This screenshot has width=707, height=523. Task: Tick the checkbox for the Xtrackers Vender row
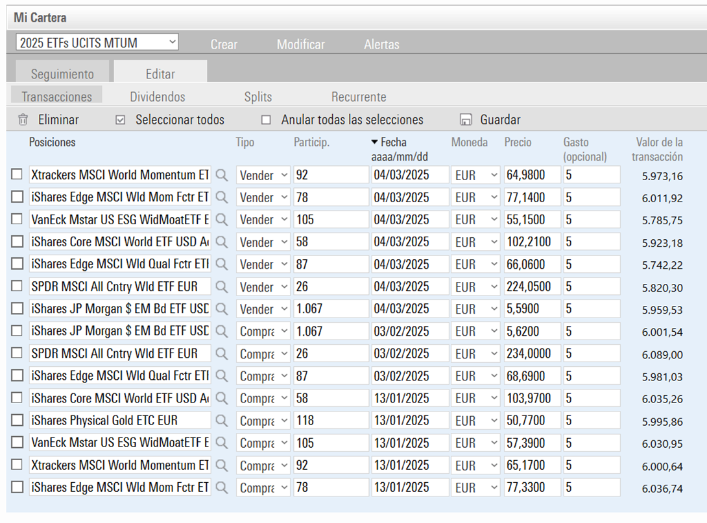tap(17, 174)
